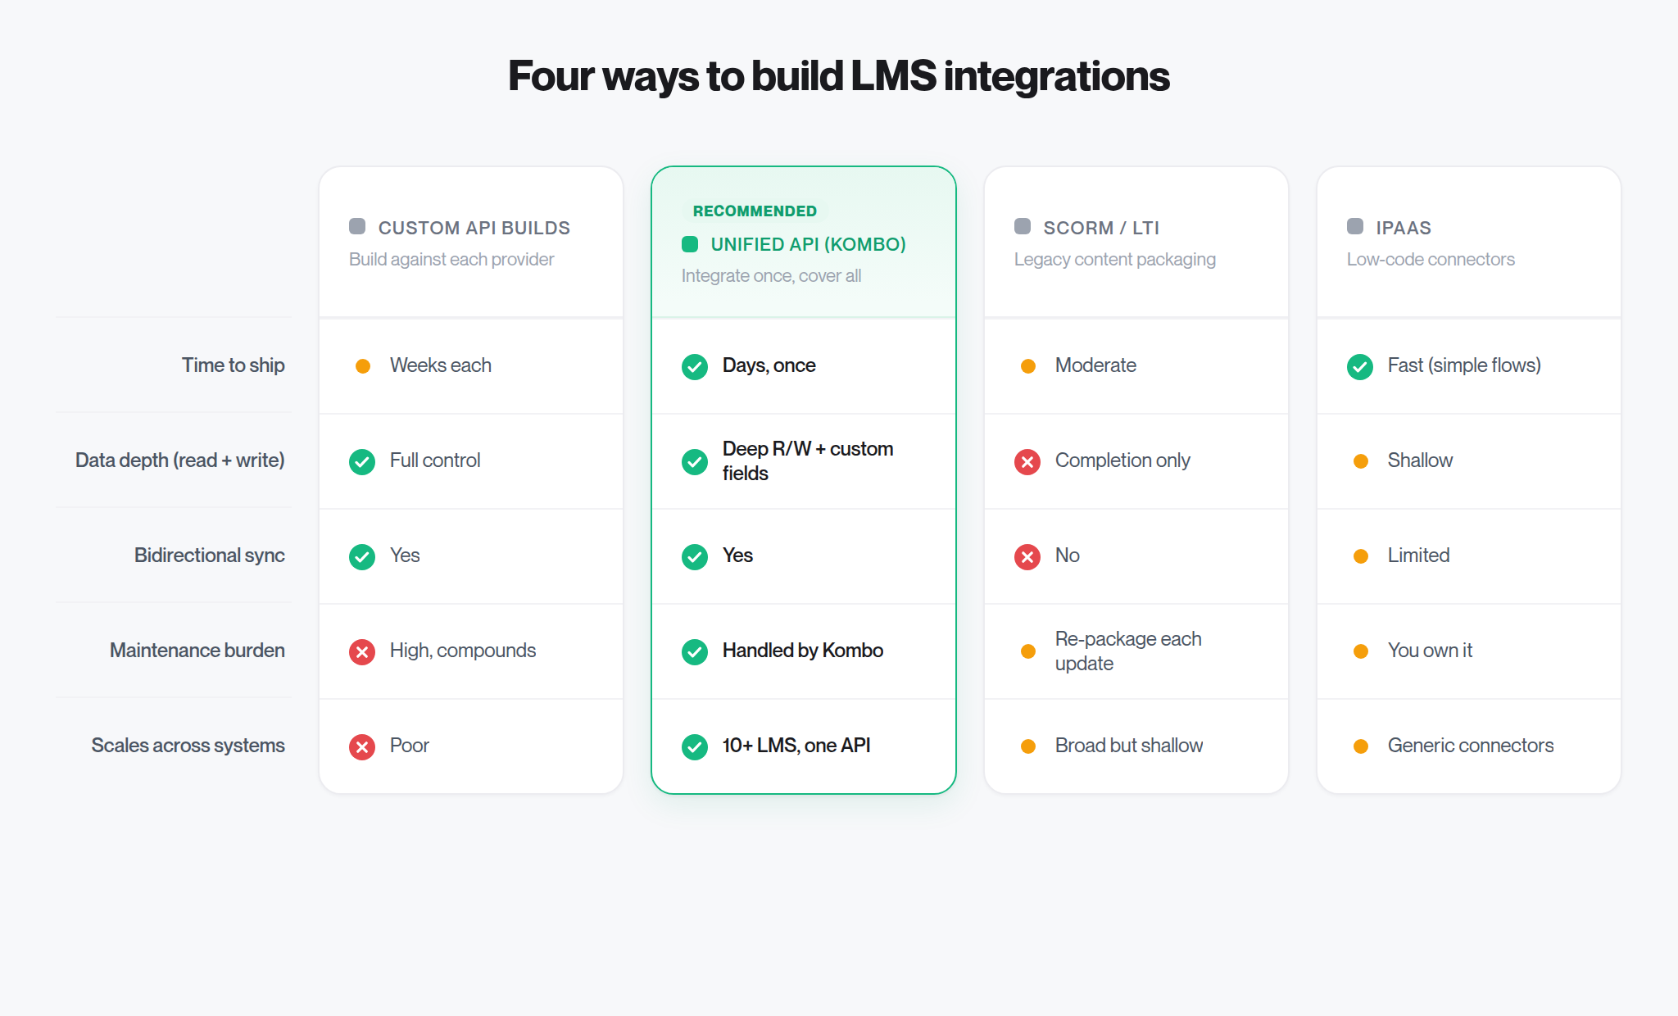Click green checkmark next to Full control
Image resolution: width=1678 pixels, height=1016 pixels.
pos(362,462)
